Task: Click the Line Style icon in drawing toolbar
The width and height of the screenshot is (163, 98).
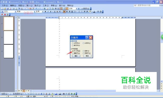Action: tap(64, 94)
